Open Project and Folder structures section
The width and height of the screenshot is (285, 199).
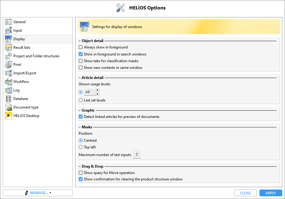tap(36, 56)
